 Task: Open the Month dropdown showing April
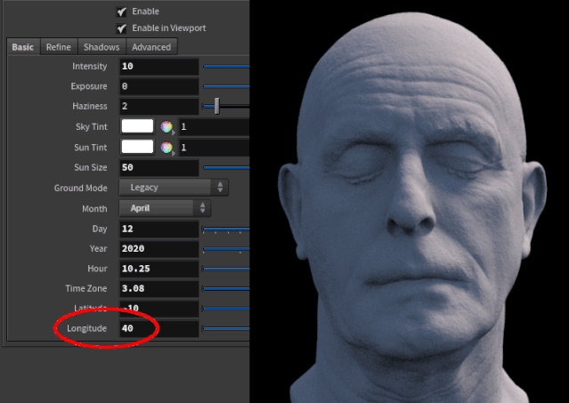pyautogui.click(x=165, y=208)
